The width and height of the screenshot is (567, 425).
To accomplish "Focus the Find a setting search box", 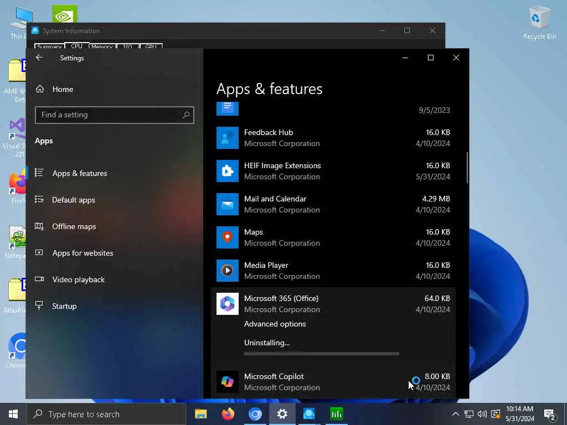I will (114, 115).
